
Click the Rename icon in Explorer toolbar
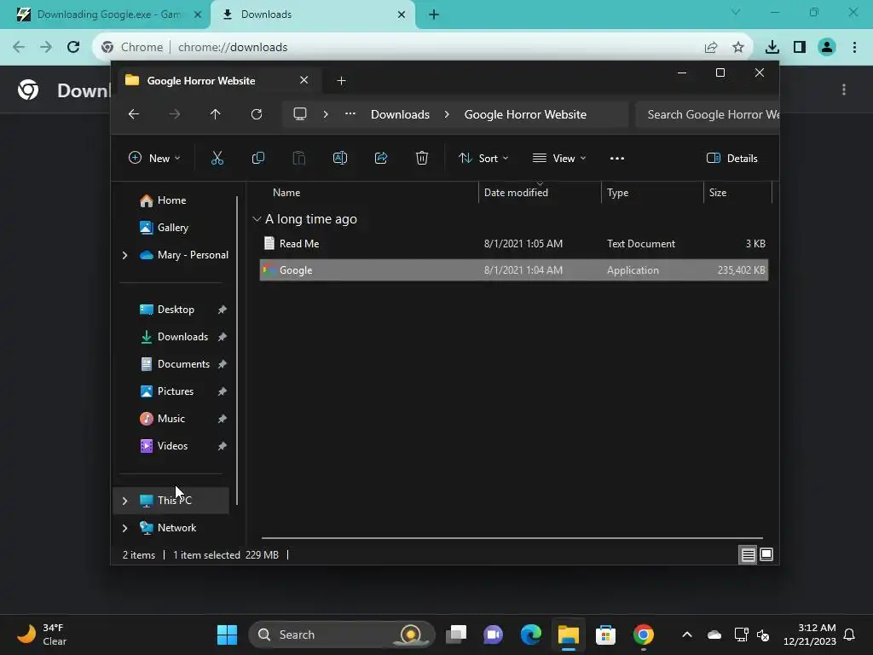coord(339,158)
